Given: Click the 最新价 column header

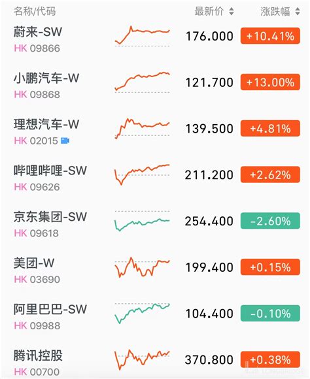Looking at the screenshot, I should tap(209, 11).
